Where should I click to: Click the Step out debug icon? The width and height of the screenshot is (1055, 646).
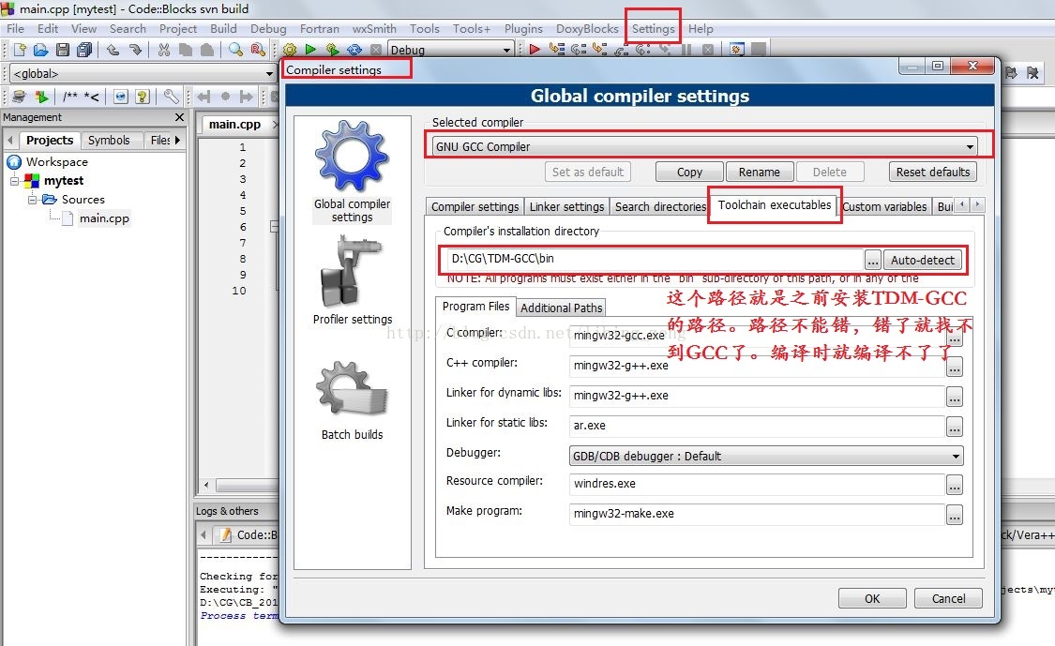[x=621, y=49]
